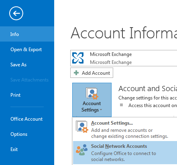Click the Account and Social heading text
Viewport: 177px width, 165px height.
tap(148, 89)
